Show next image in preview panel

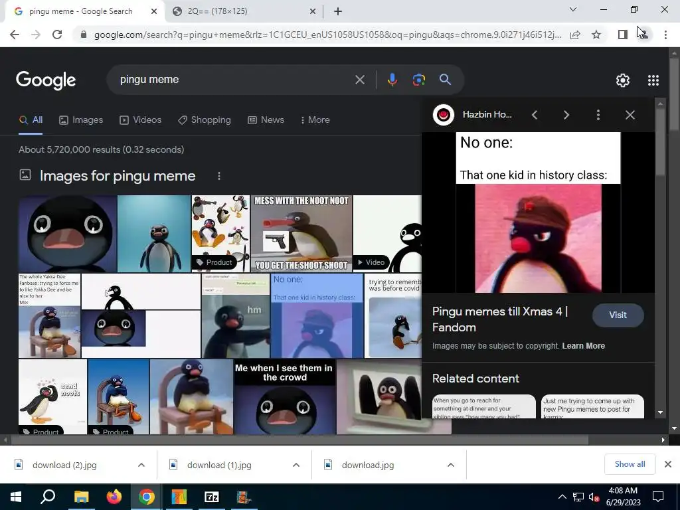566,115
